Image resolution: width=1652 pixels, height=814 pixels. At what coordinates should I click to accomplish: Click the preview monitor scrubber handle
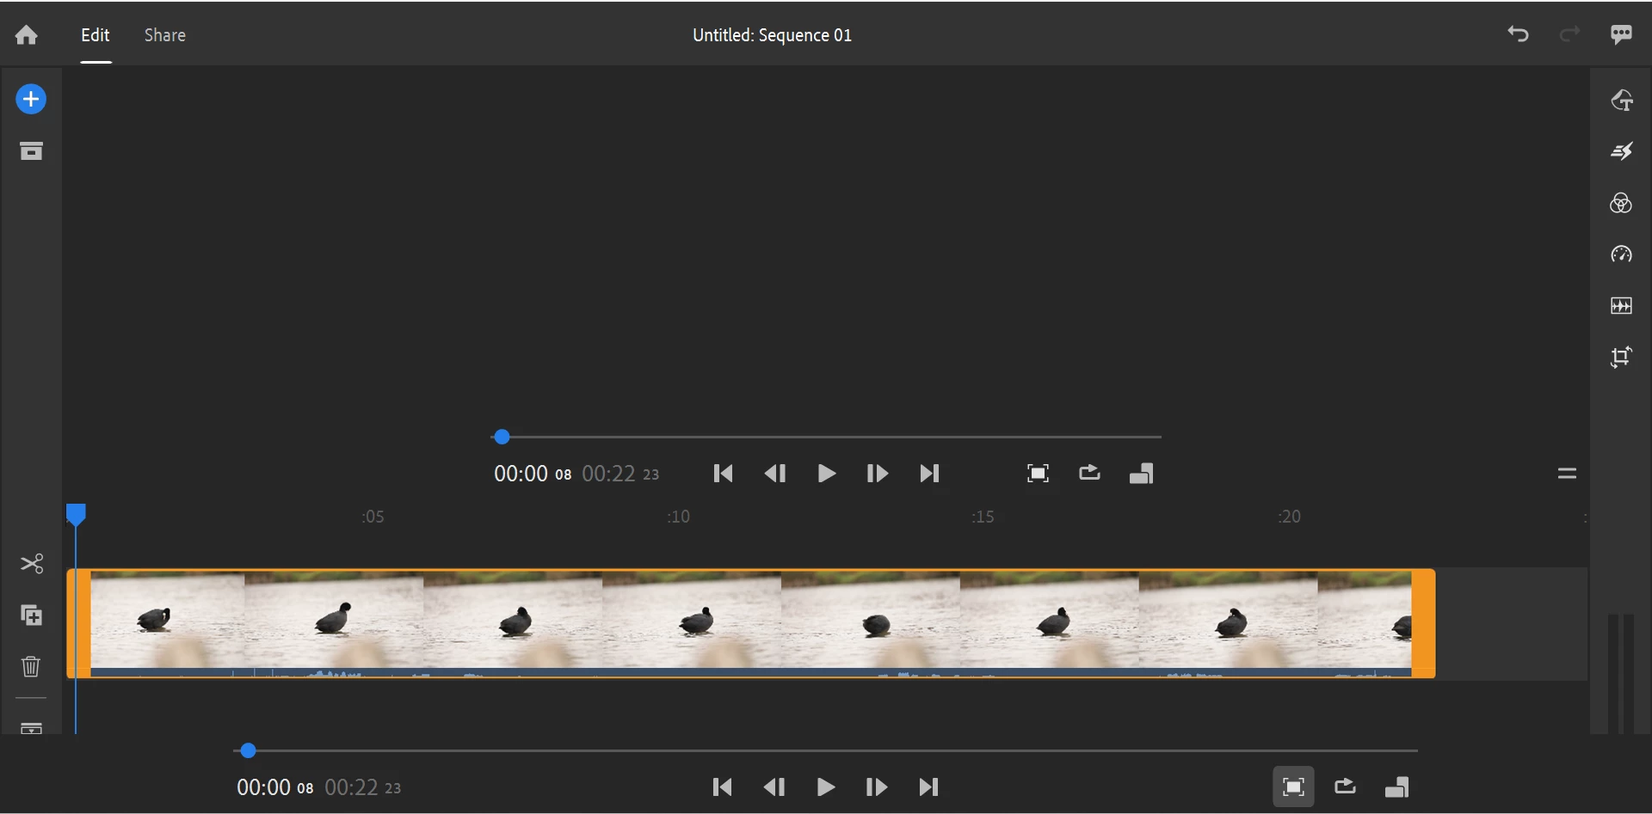pyautogui.click(x=502, y=437)
